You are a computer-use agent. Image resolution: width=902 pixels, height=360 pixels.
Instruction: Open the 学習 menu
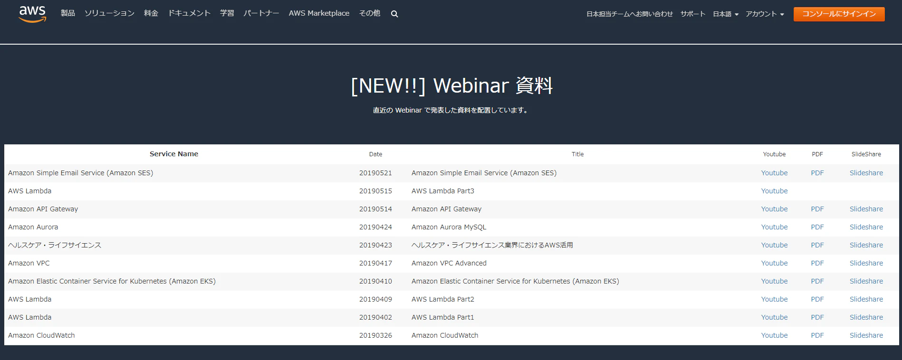coord(227,13)
